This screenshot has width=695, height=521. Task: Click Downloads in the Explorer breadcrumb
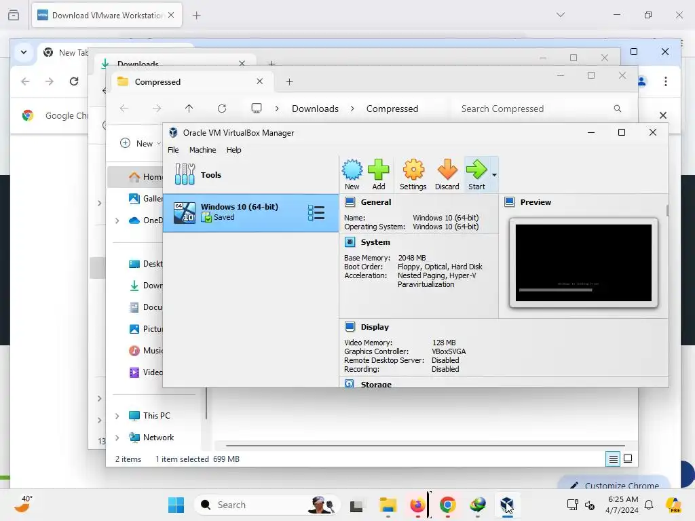315,109
